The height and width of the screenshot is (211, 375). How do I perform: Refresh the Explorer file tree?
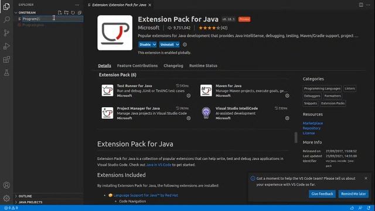pos(73,12)
